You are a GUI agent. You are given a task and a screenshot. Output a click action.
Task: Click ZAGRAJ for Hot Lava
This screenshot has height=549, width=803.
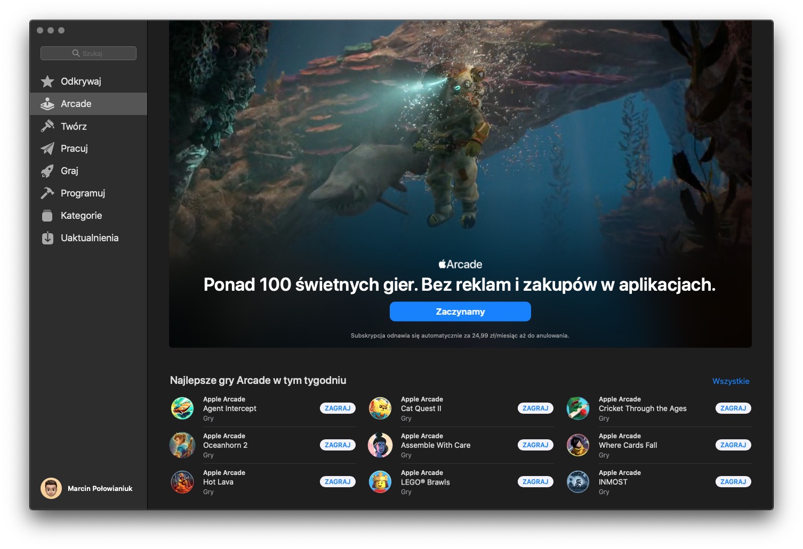click(338, 482)
